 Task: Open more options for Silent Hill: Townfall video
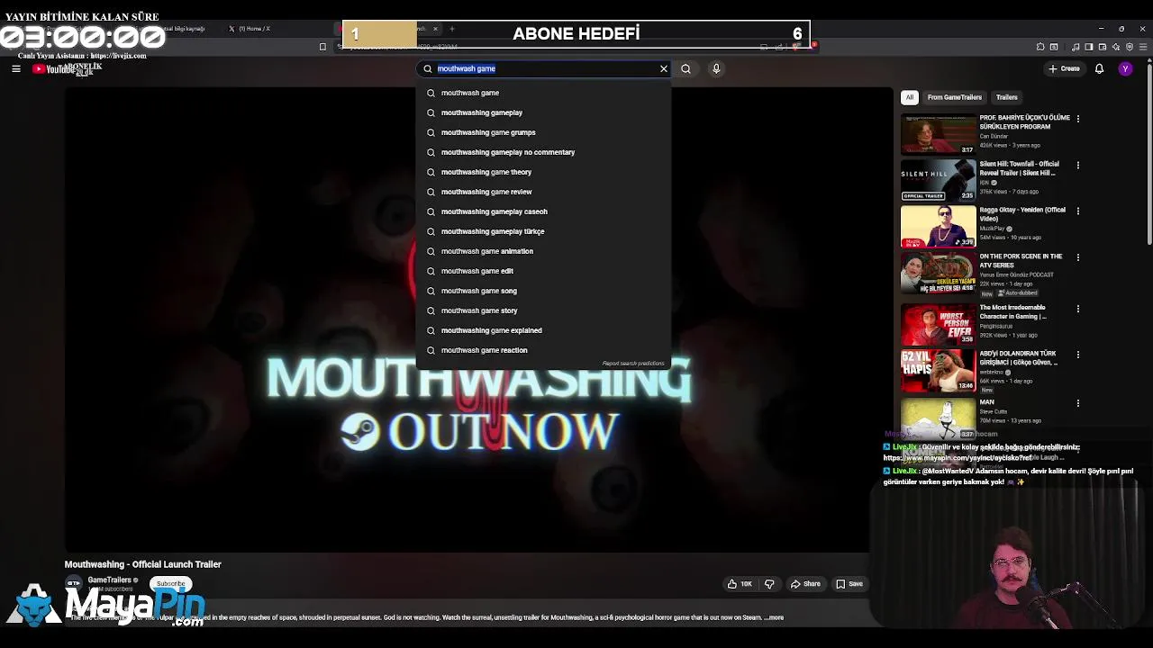point(1077,165)
